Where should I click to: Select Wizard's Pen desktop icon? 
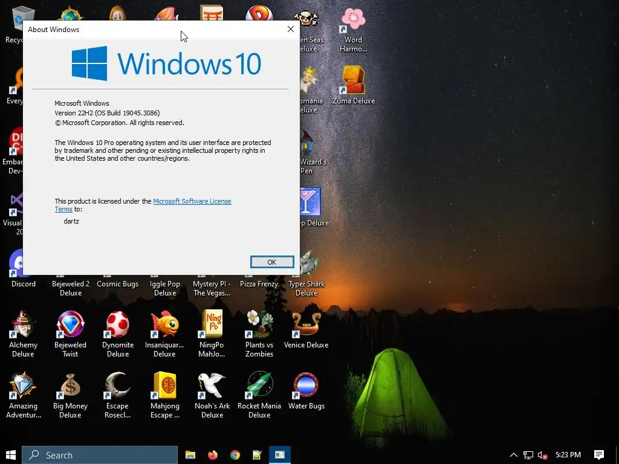[x=313, y=152]
